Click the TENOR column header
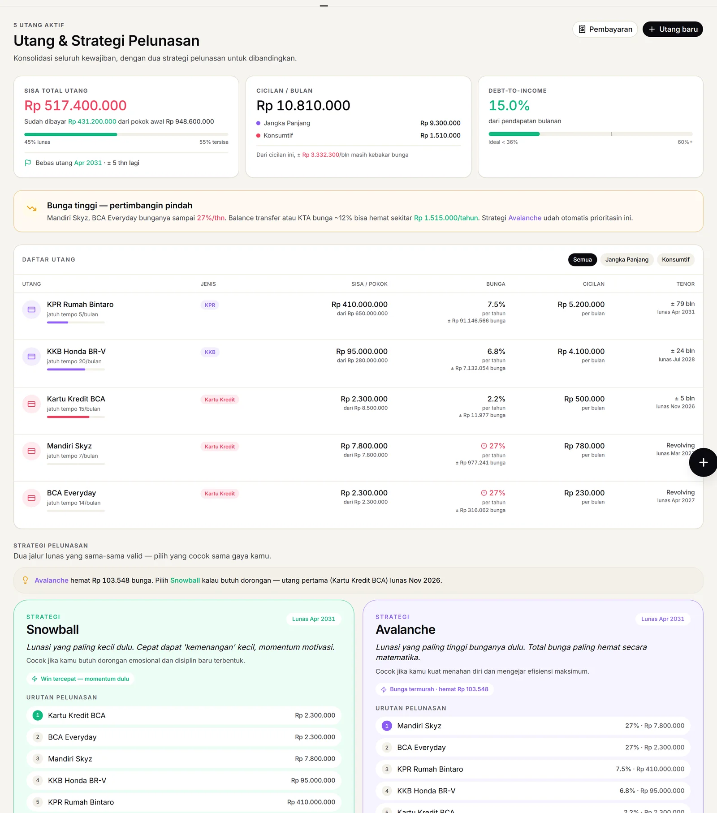 pyautogui.click(x=685, y=284)
